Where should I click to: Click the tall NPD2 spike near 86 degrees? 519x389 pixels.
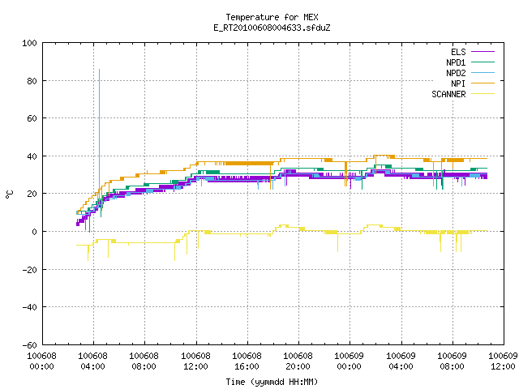pos(99,132)
